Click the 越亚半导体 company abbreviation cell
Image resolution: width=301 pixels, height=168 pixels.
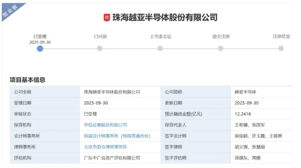click(245, 92)
